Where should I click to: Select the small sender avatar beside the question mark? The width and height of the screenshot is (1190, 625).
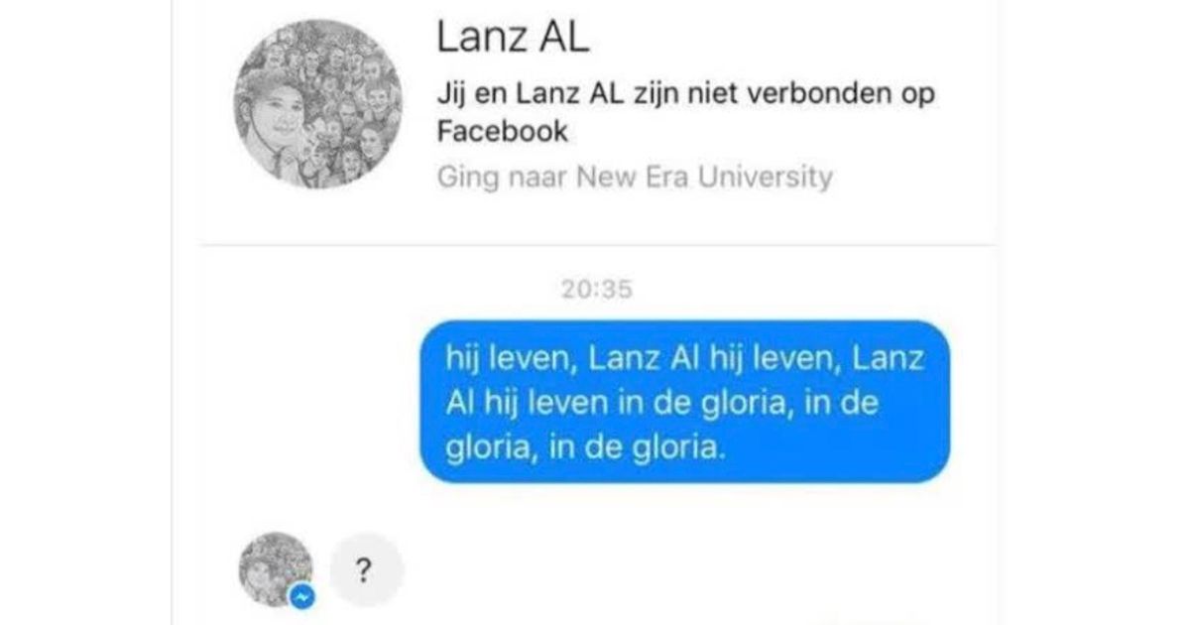click(x=277, y=569)
